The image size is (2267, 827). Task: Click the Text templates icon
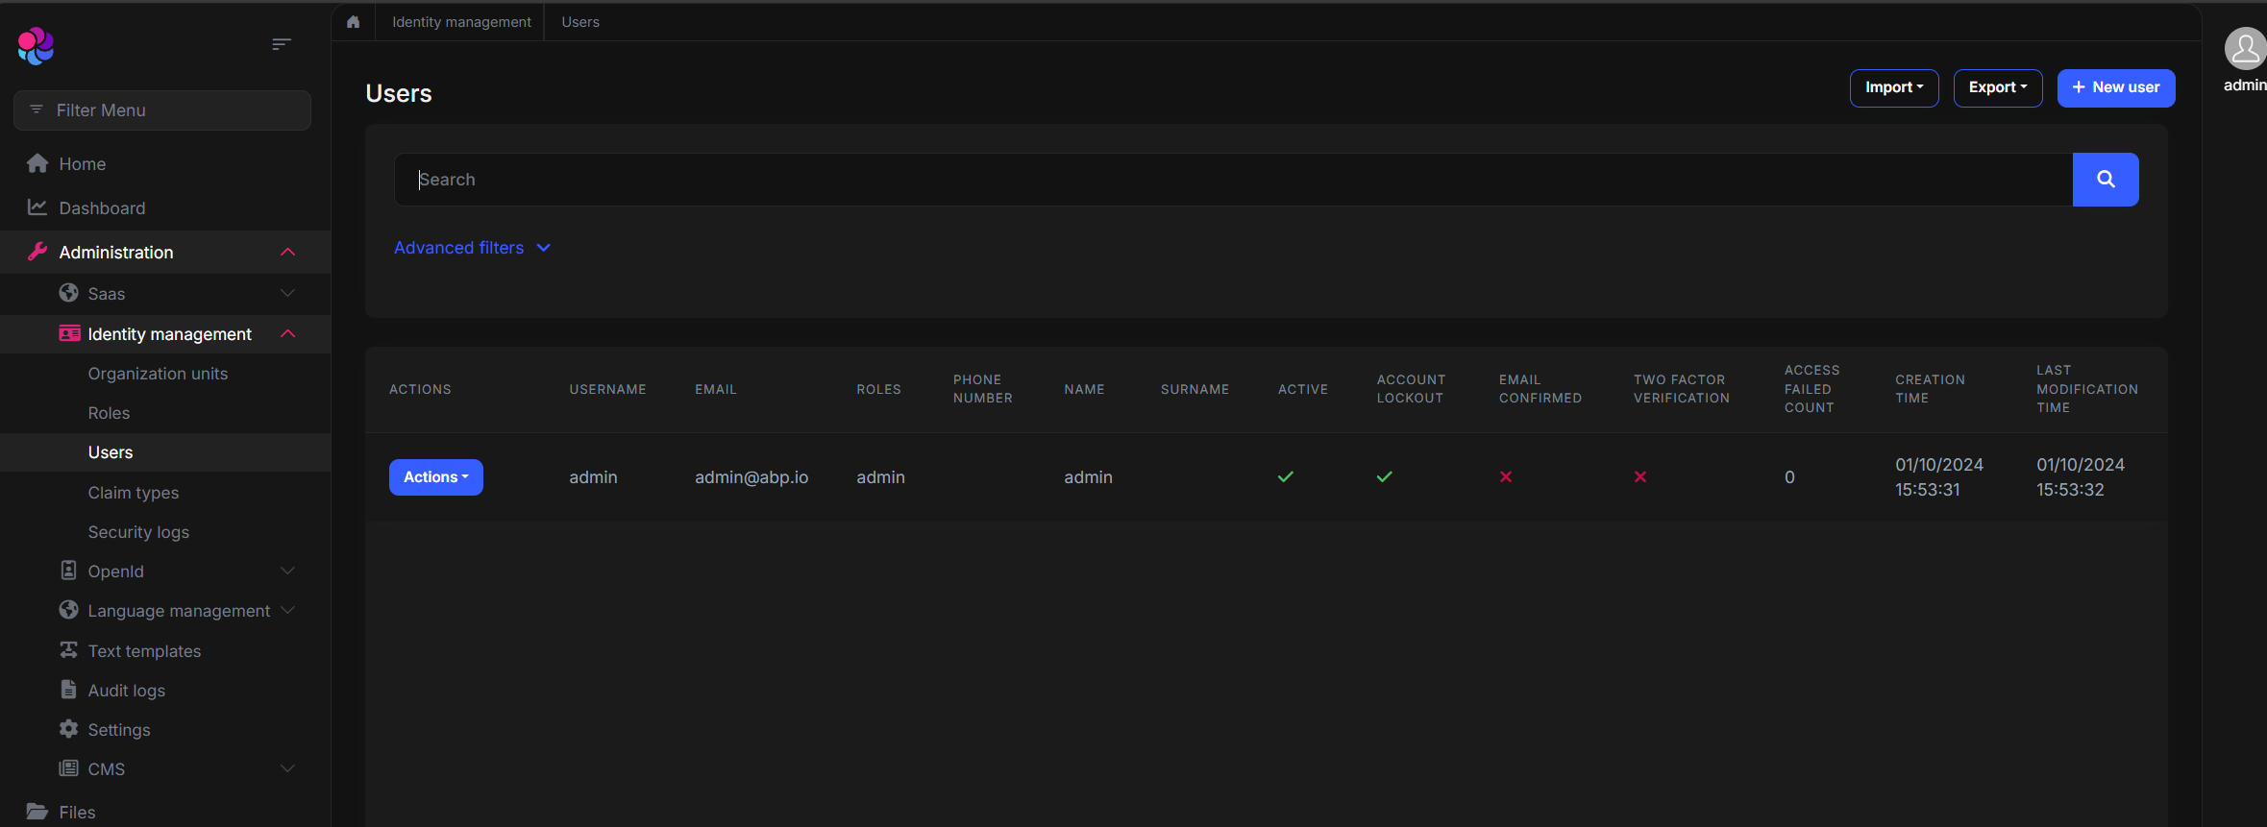pos(68,650)
